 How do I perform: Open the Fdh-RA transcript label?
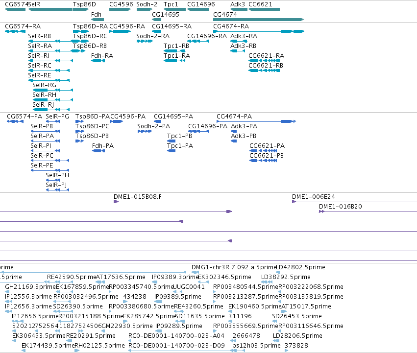point(102,56)
